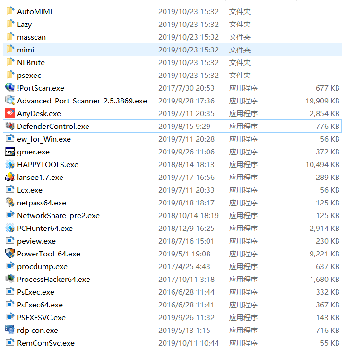Screen dimensions: 355x357
Task: Click the 9,221 KB size value
Action: click(324, 254)
